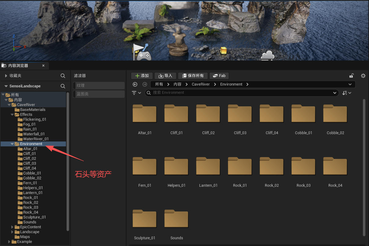Viewport: 369px width, 246px height.
Task: Click the 搜索 Environment search field
Action: pyautogui.click(x=242, y=93)
